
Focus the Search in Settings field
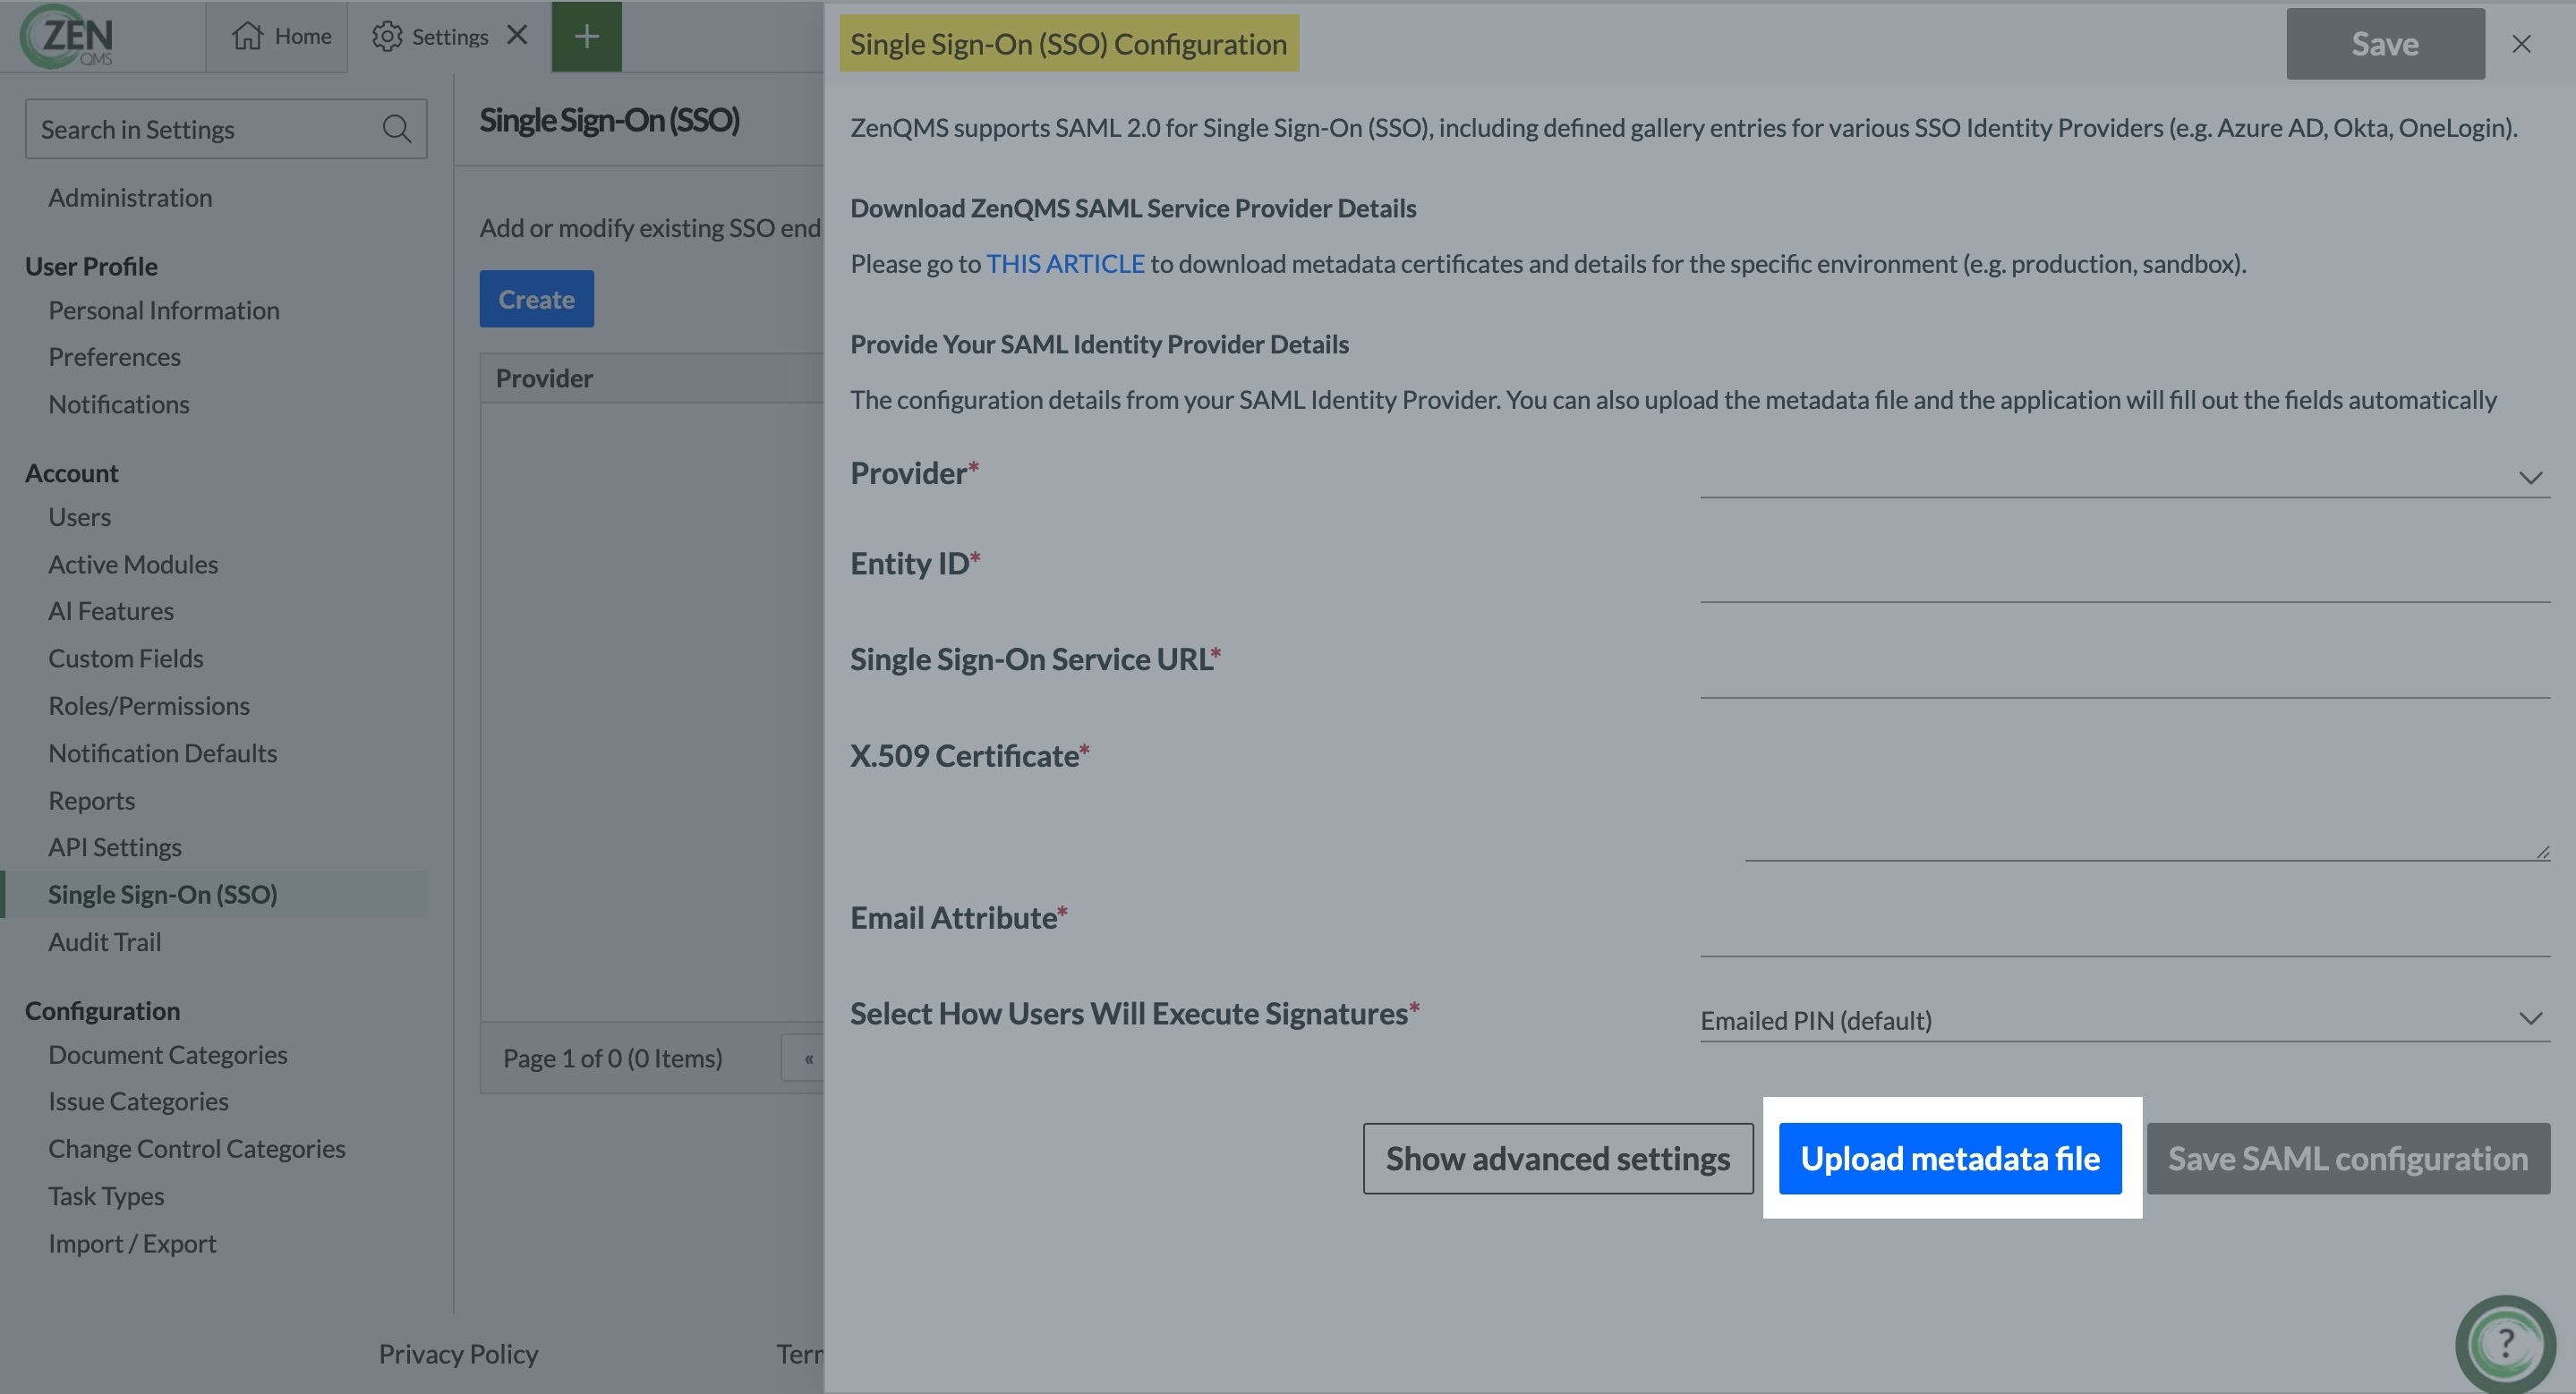(x=226, y=129)
